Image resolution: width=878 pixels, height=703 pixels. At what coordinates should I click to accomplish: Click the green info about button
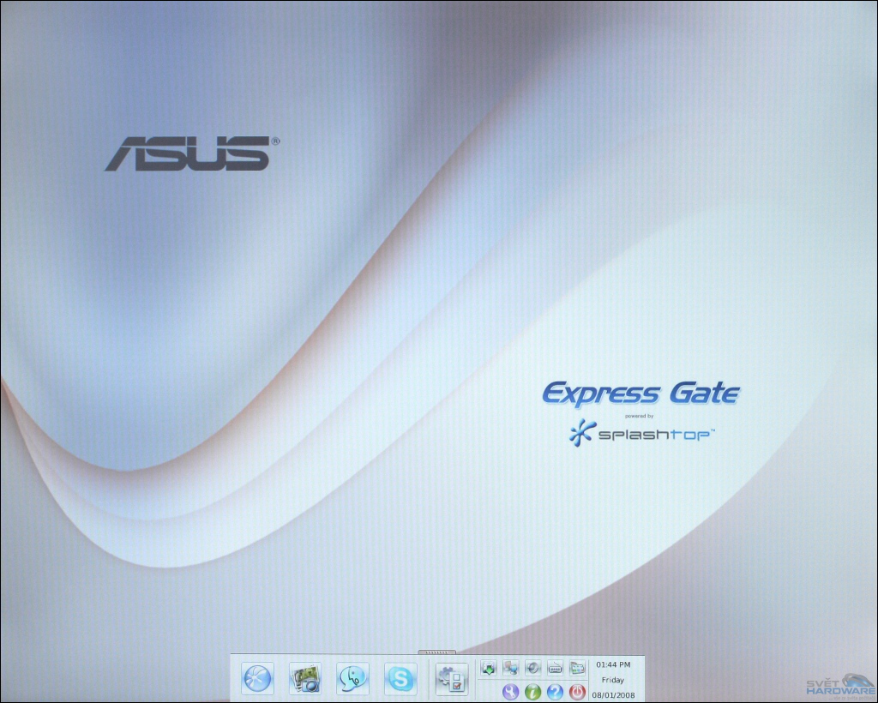[532, 691]
